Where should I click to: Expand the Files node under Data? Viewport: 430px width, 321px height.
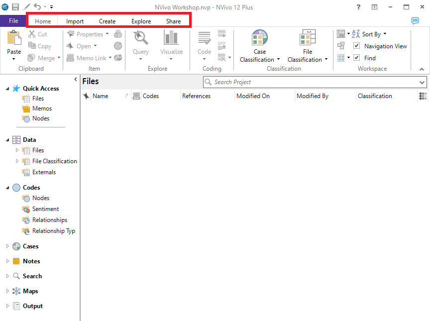coord(17,150)
